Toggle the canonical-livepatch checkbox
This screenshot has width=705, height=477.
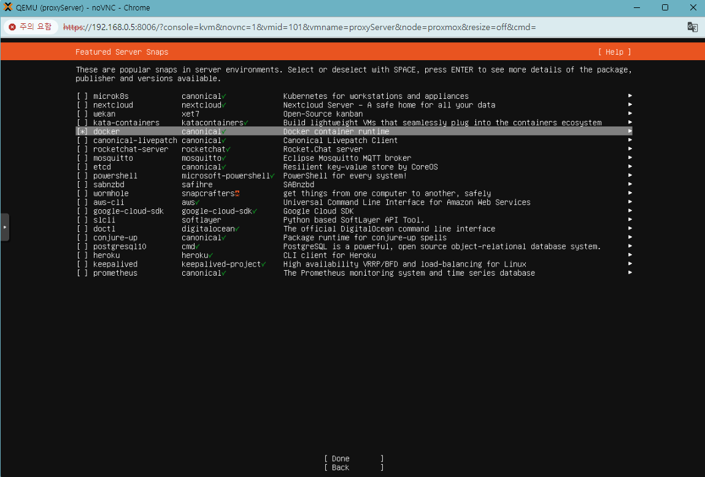coord(82,141)
